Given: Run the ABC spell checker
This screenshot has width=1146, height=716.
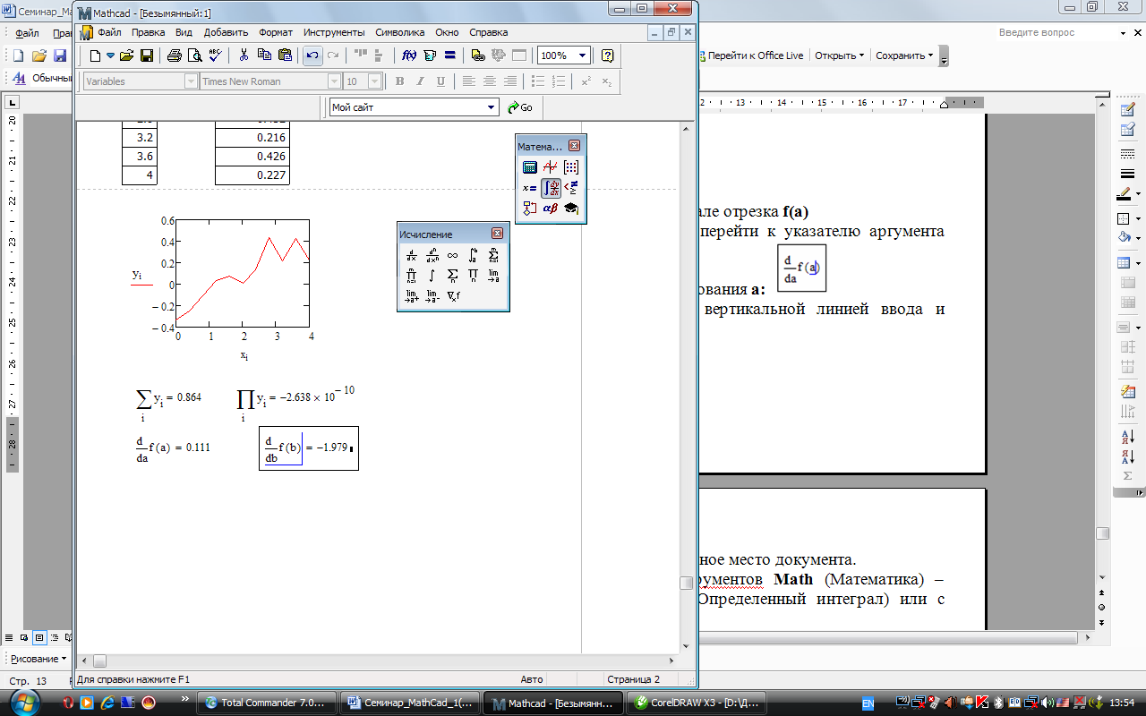Looking at the screenshot, I should coord(215,55).
